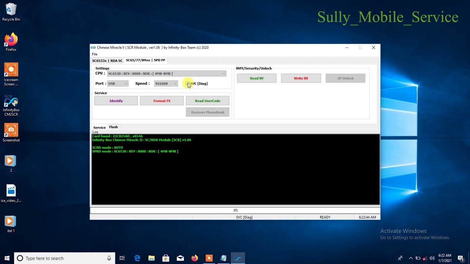Viewport: 470px width, 264px height.
Task: Open the Recycle Bin desktop icon
Action: click(x=11, y=12)
